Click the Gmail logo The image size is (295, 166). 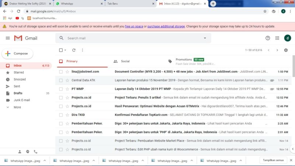[25, 38]
